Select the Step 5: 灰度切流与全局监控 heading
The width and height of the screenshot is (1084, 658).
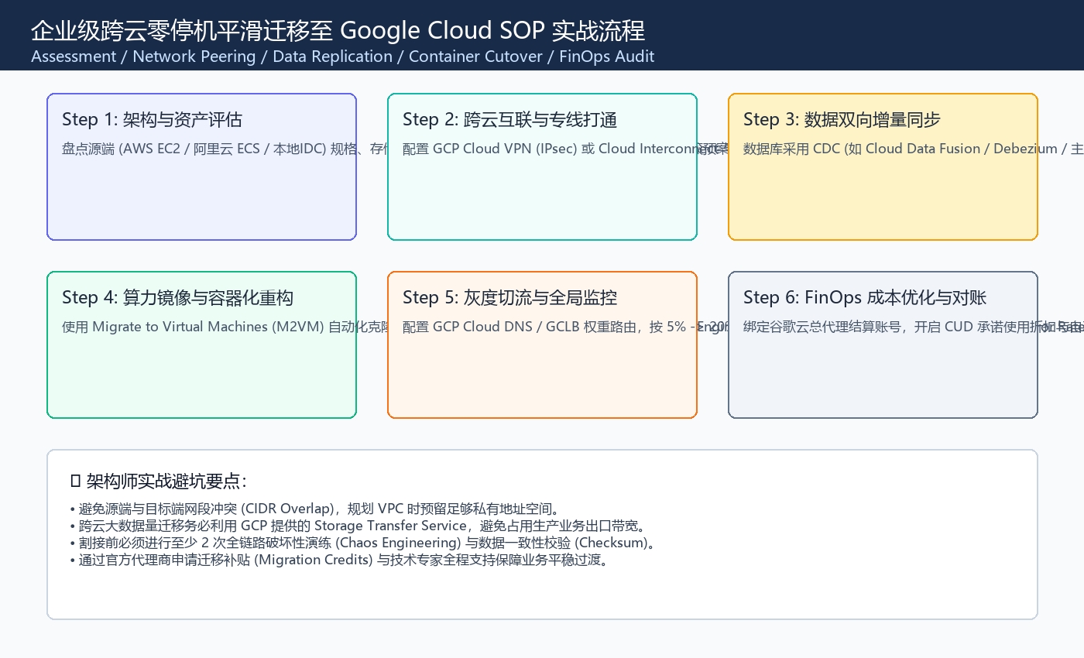509,297
